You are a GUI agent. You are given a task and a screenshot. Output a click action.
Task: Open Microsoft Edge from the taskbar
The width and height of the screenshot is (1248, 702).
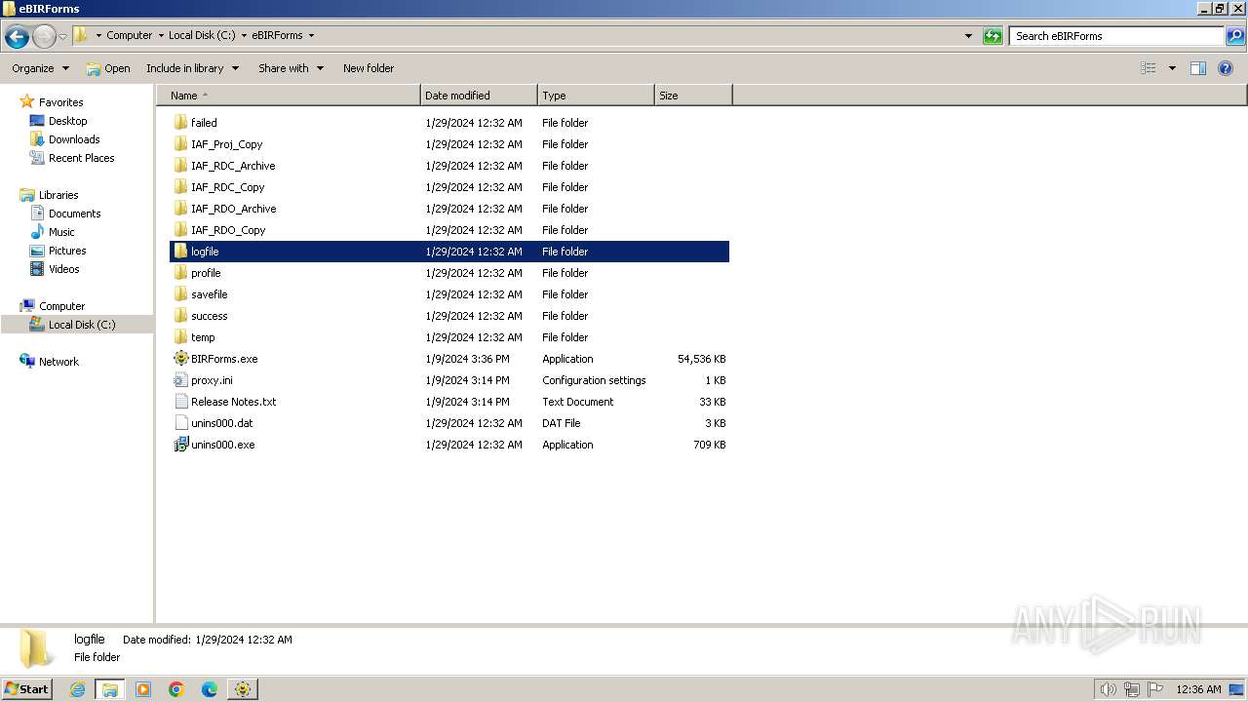(x=210, y=689)
